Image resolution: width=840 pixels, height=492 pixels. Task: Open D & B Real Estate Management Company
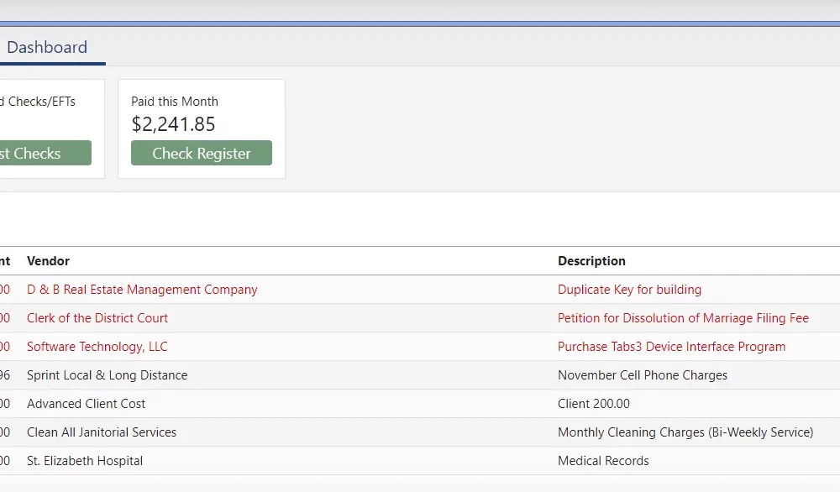point(142,290)
